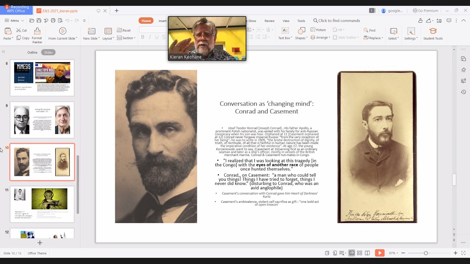Open the comments speech bubble icon
This screenshot has width=470, height=264.
click(x=449, y=21)
